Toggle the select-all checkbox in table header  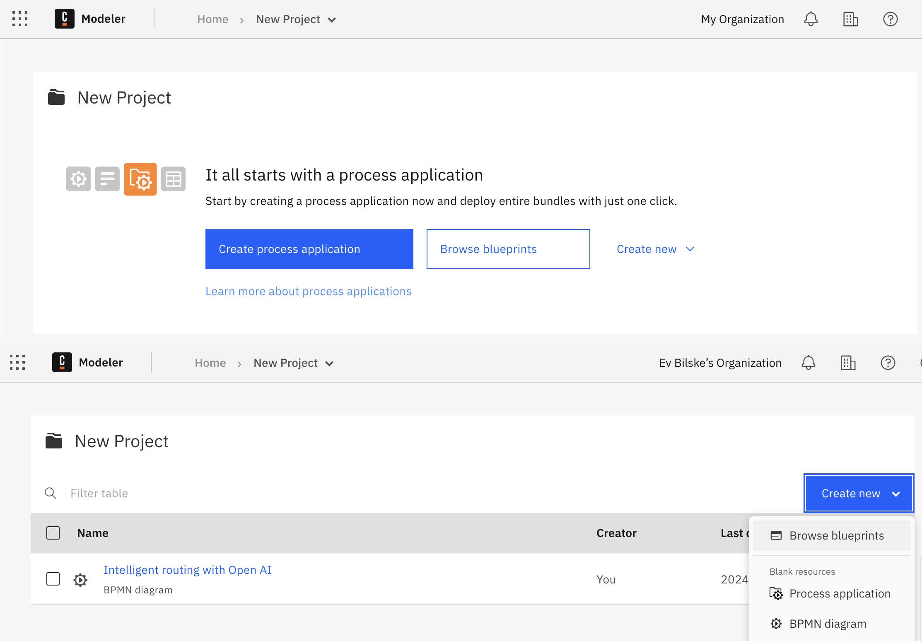(53, 533)
